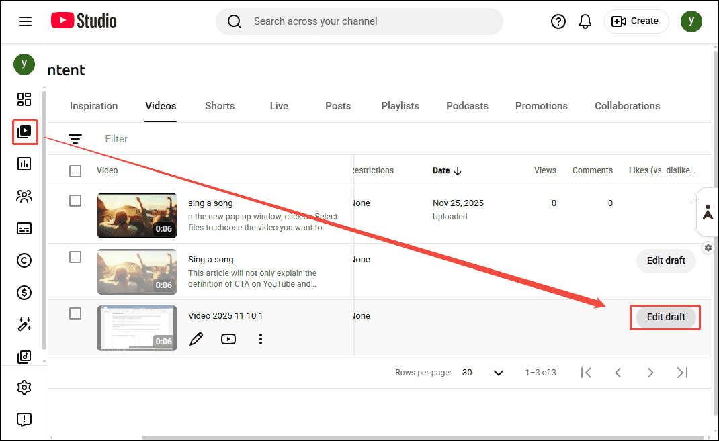Image resolution: width=719 pixels, height=441 pixels.
Task: Open the three-dot options menu for Video 2025 11 10 1
Action: 260,339
